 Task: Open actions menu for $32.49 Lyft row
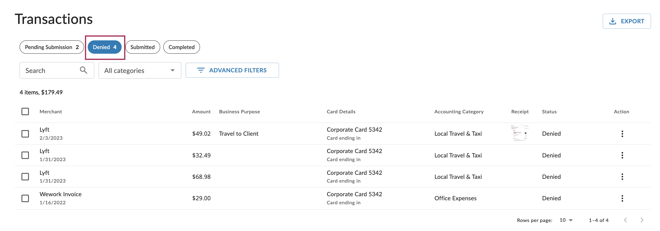[x=622, y=155]
